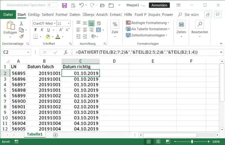225x145 pixels.
Task: Switch to the Daten ribbon tab
Action: click(x=75, y=14)
